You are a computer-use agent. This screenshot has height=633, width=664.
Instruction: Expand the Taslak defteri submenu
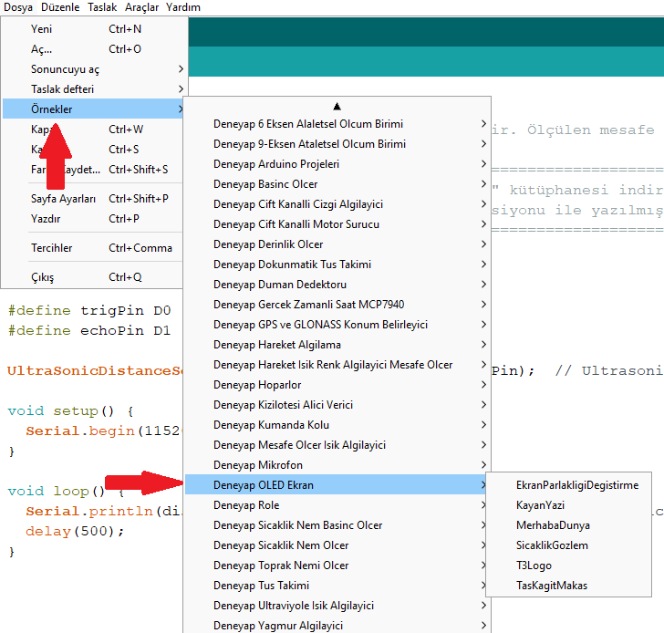[x=62, y=89]
